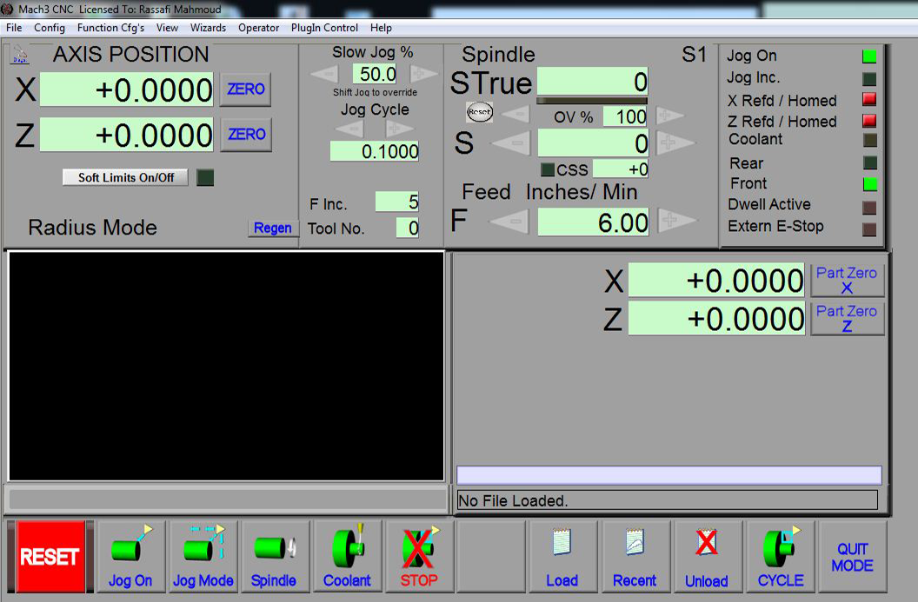Viewport: 918px width, 602px height.
Task: Click the MDI command input line
Action: 669,474
